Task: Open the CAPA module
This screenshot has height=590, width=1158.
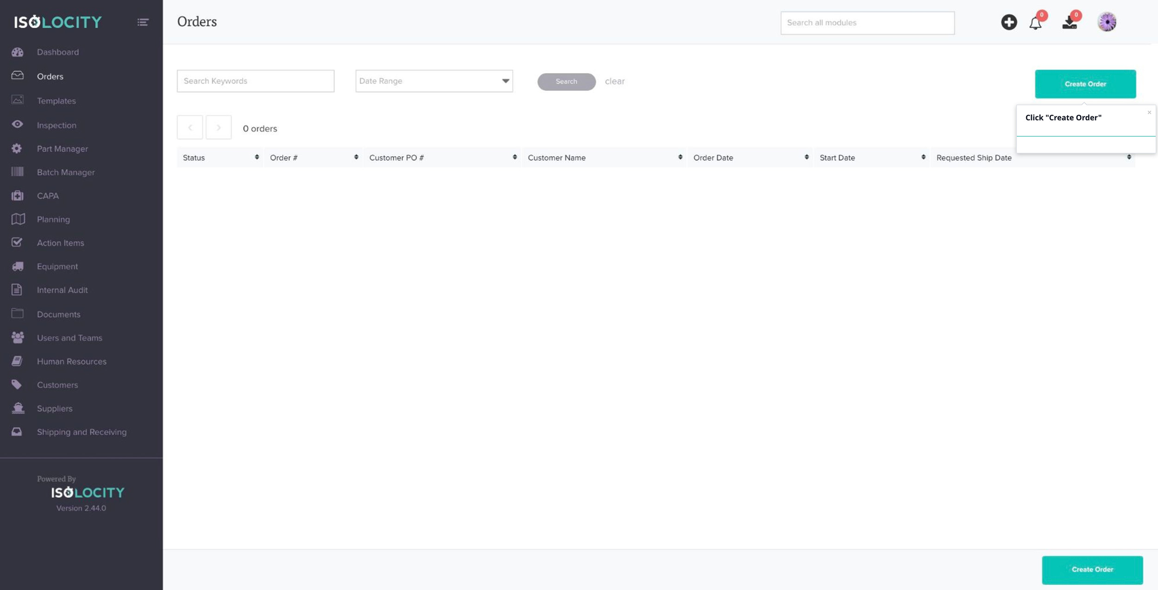Action: [48, 196]
